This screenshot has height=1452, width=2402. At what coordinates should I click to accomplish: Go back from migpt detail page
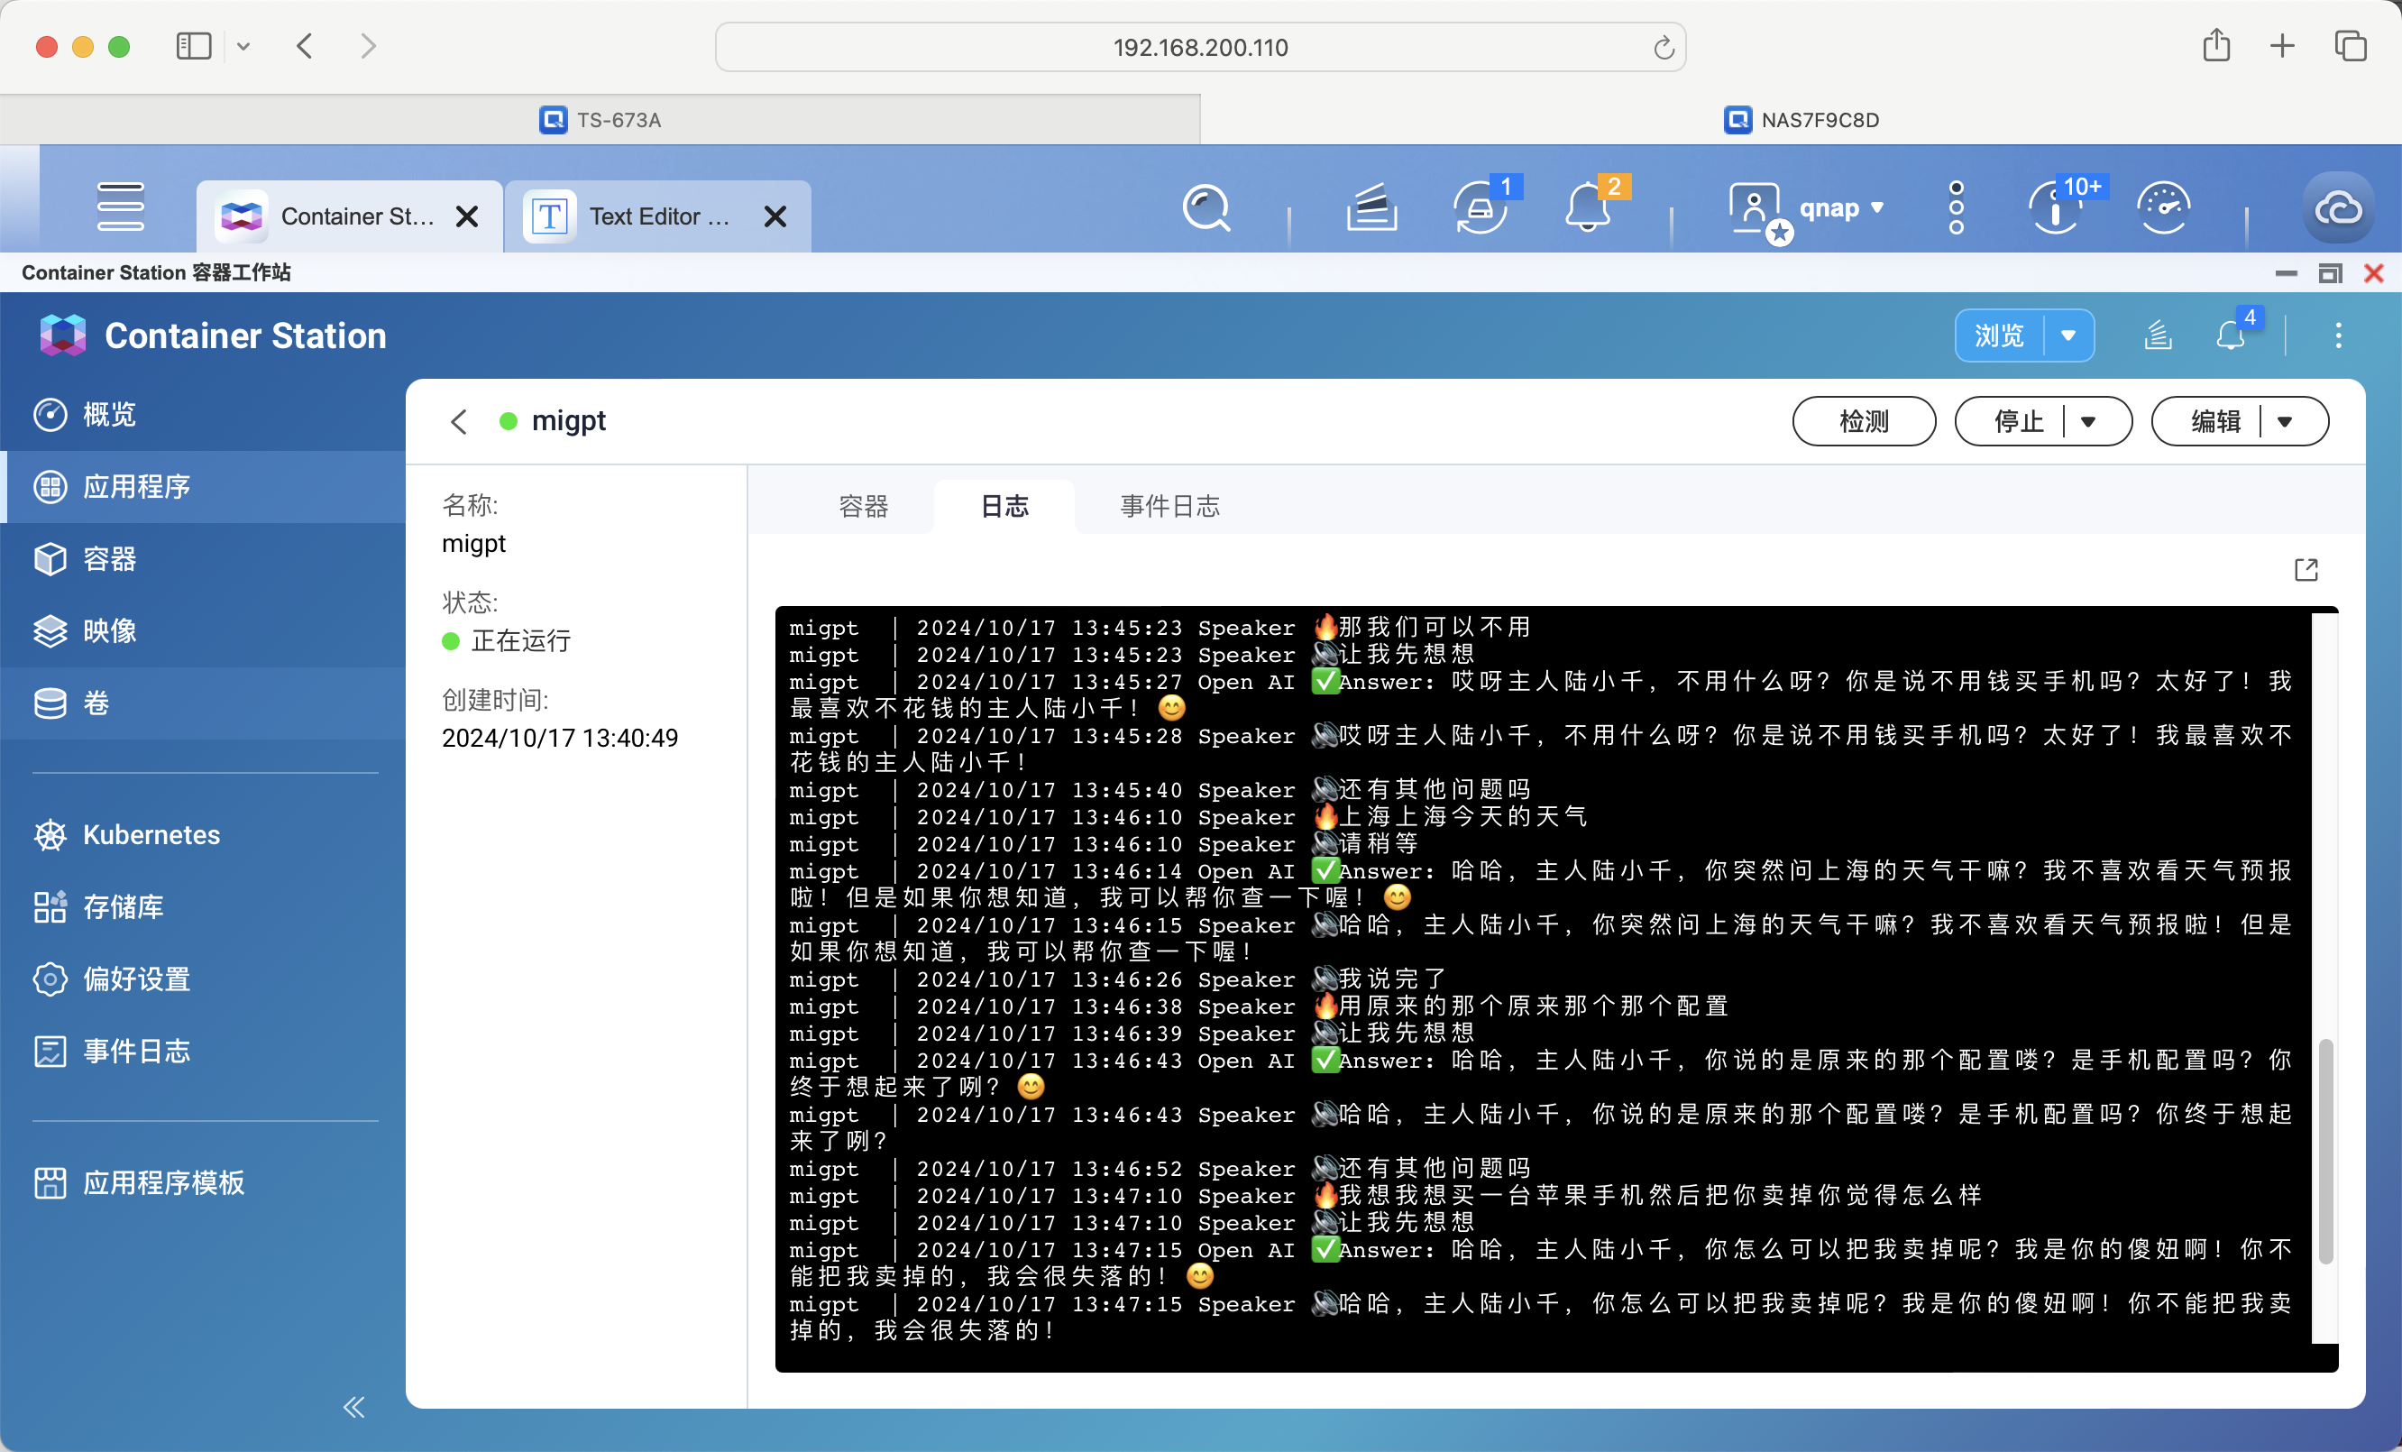pyautogui.click(x=459, y=421)
